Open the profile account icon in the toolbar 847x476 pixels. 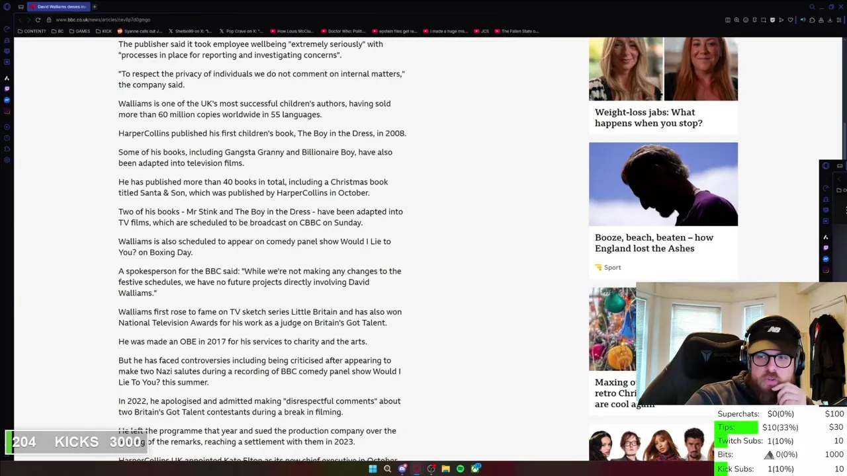[821, 20]
